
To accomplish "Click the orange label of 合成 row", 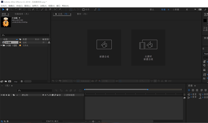I will [20, 42].
